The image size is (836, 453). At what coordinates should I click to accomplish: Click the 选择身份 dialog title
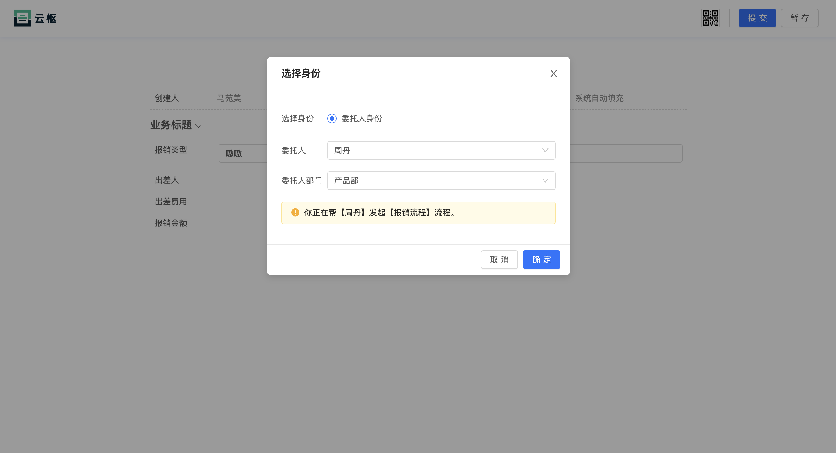point(301,73)
